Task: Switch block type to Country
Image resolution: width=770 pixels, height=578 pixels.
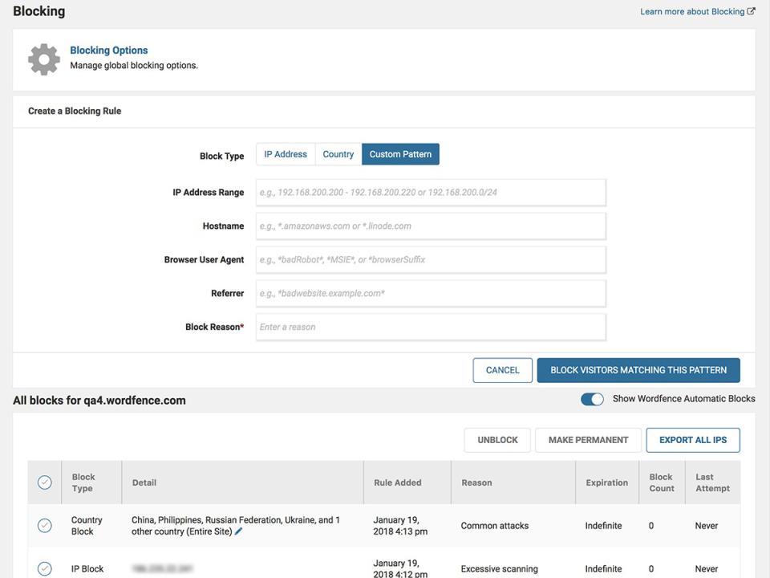Action: click(338, 154)
